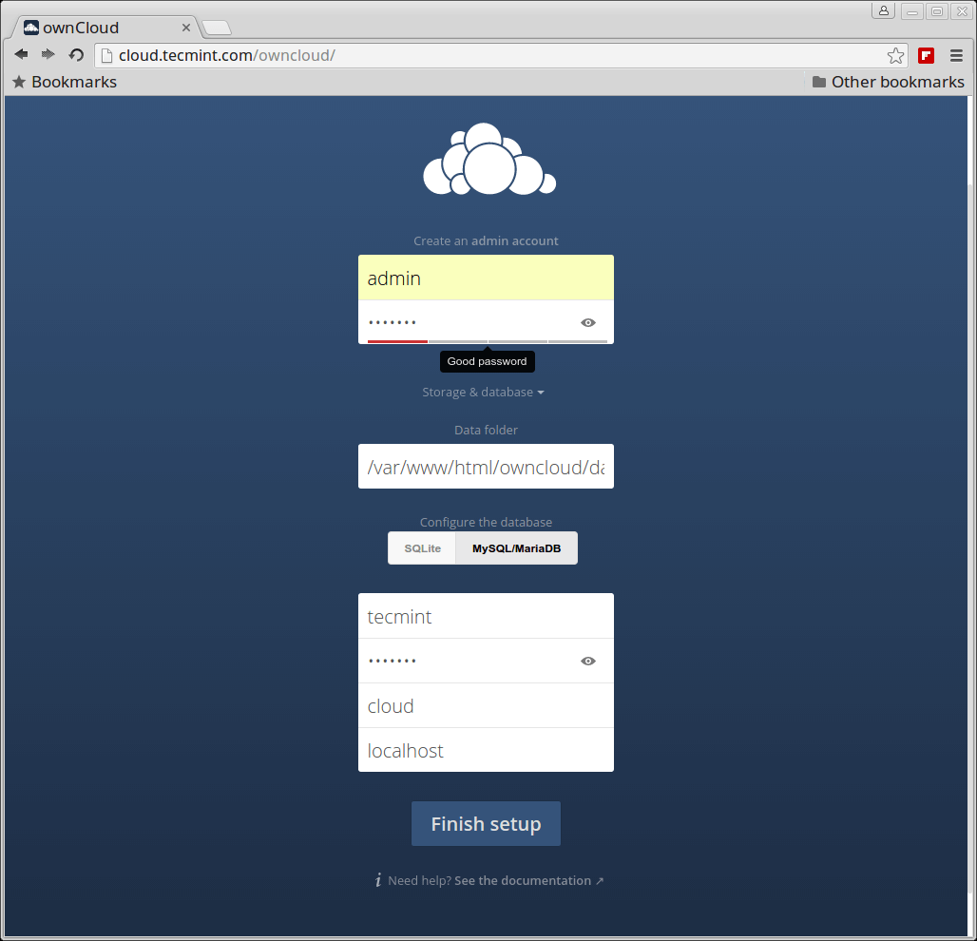Click the admin username field

[x=486, y=278]
